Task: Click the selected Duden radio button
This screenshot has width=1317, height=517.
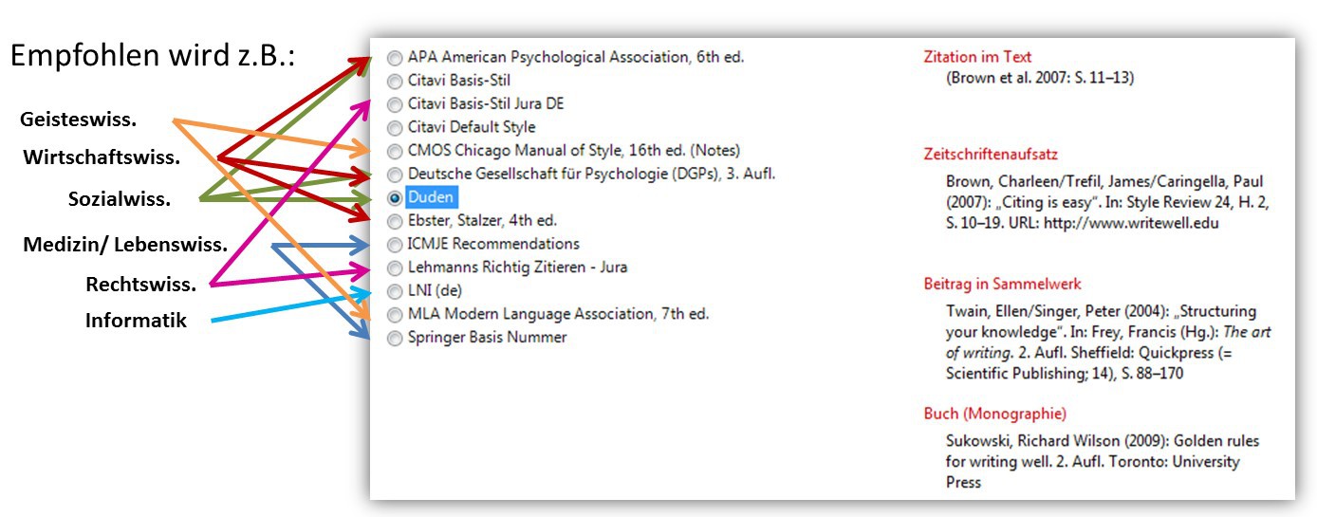Action: (396, 198)
